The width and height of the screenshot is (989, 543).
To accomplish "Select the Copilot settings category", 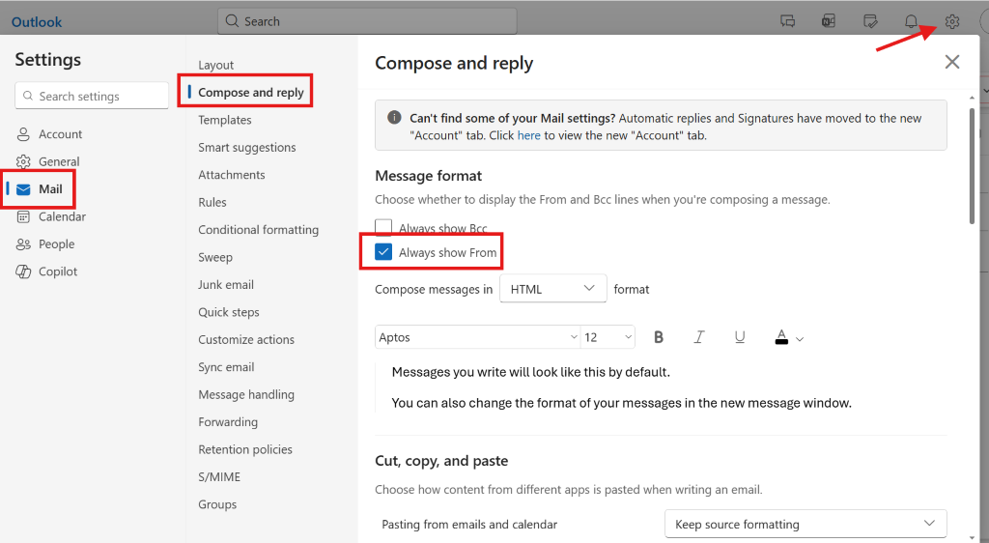I will coord(57,271).
